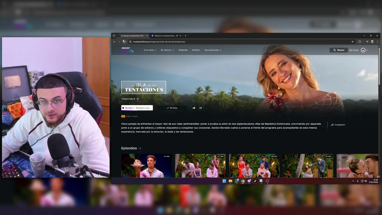This screenshot has height=215, width=382.
Task: Click the Buscar search button
Action: tap(339, 50)
